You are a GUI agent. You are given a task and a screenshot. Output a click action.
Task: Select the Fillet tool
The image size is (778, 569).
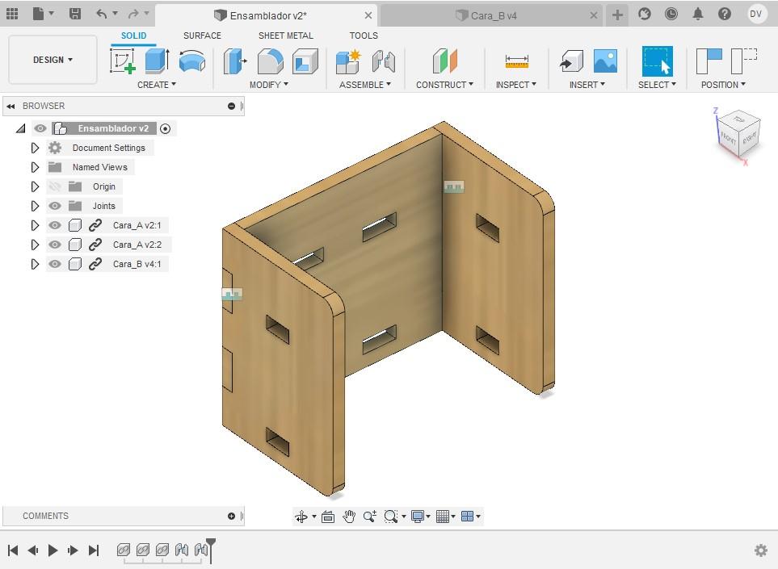pos(271,61)
